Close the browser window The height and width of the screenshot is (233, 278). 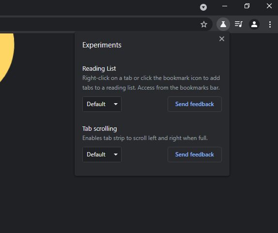point(269,6)
